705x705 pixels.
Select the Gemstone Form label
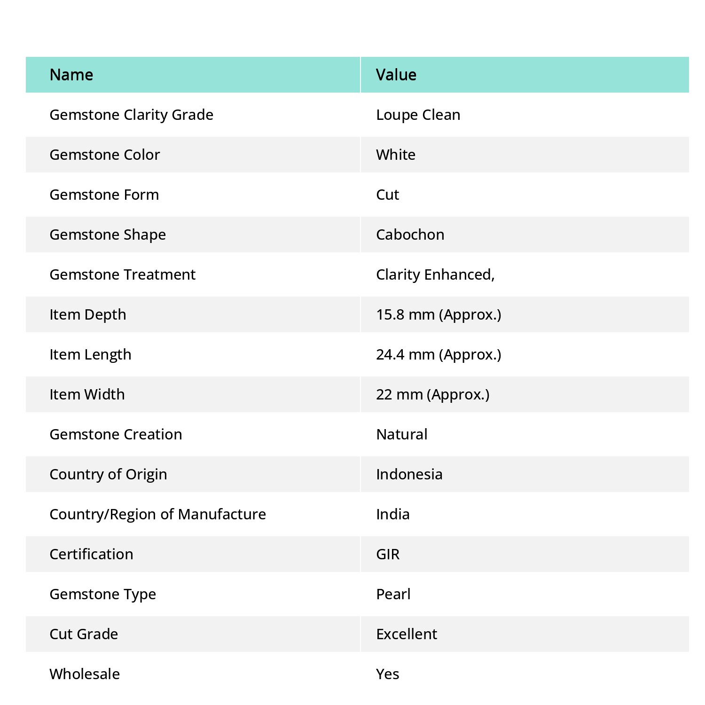(104, 195)
